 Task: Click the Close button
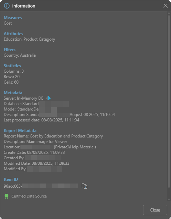coord(155,210)
